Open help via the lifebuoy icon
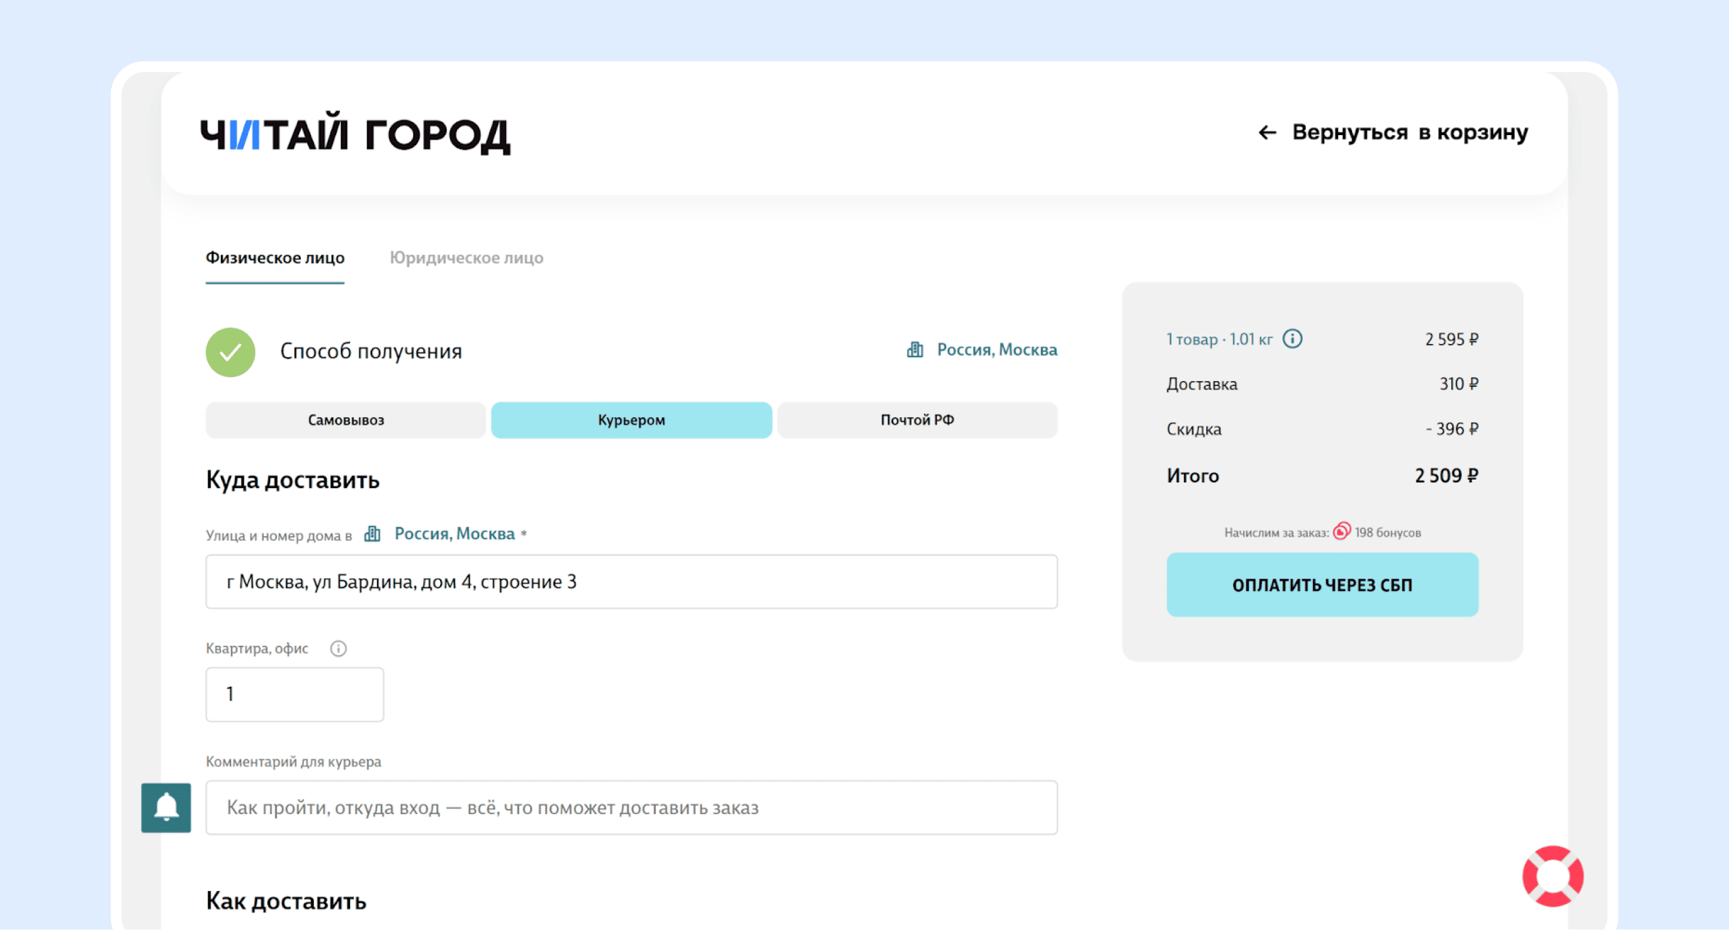 (x=1552, y=875)
